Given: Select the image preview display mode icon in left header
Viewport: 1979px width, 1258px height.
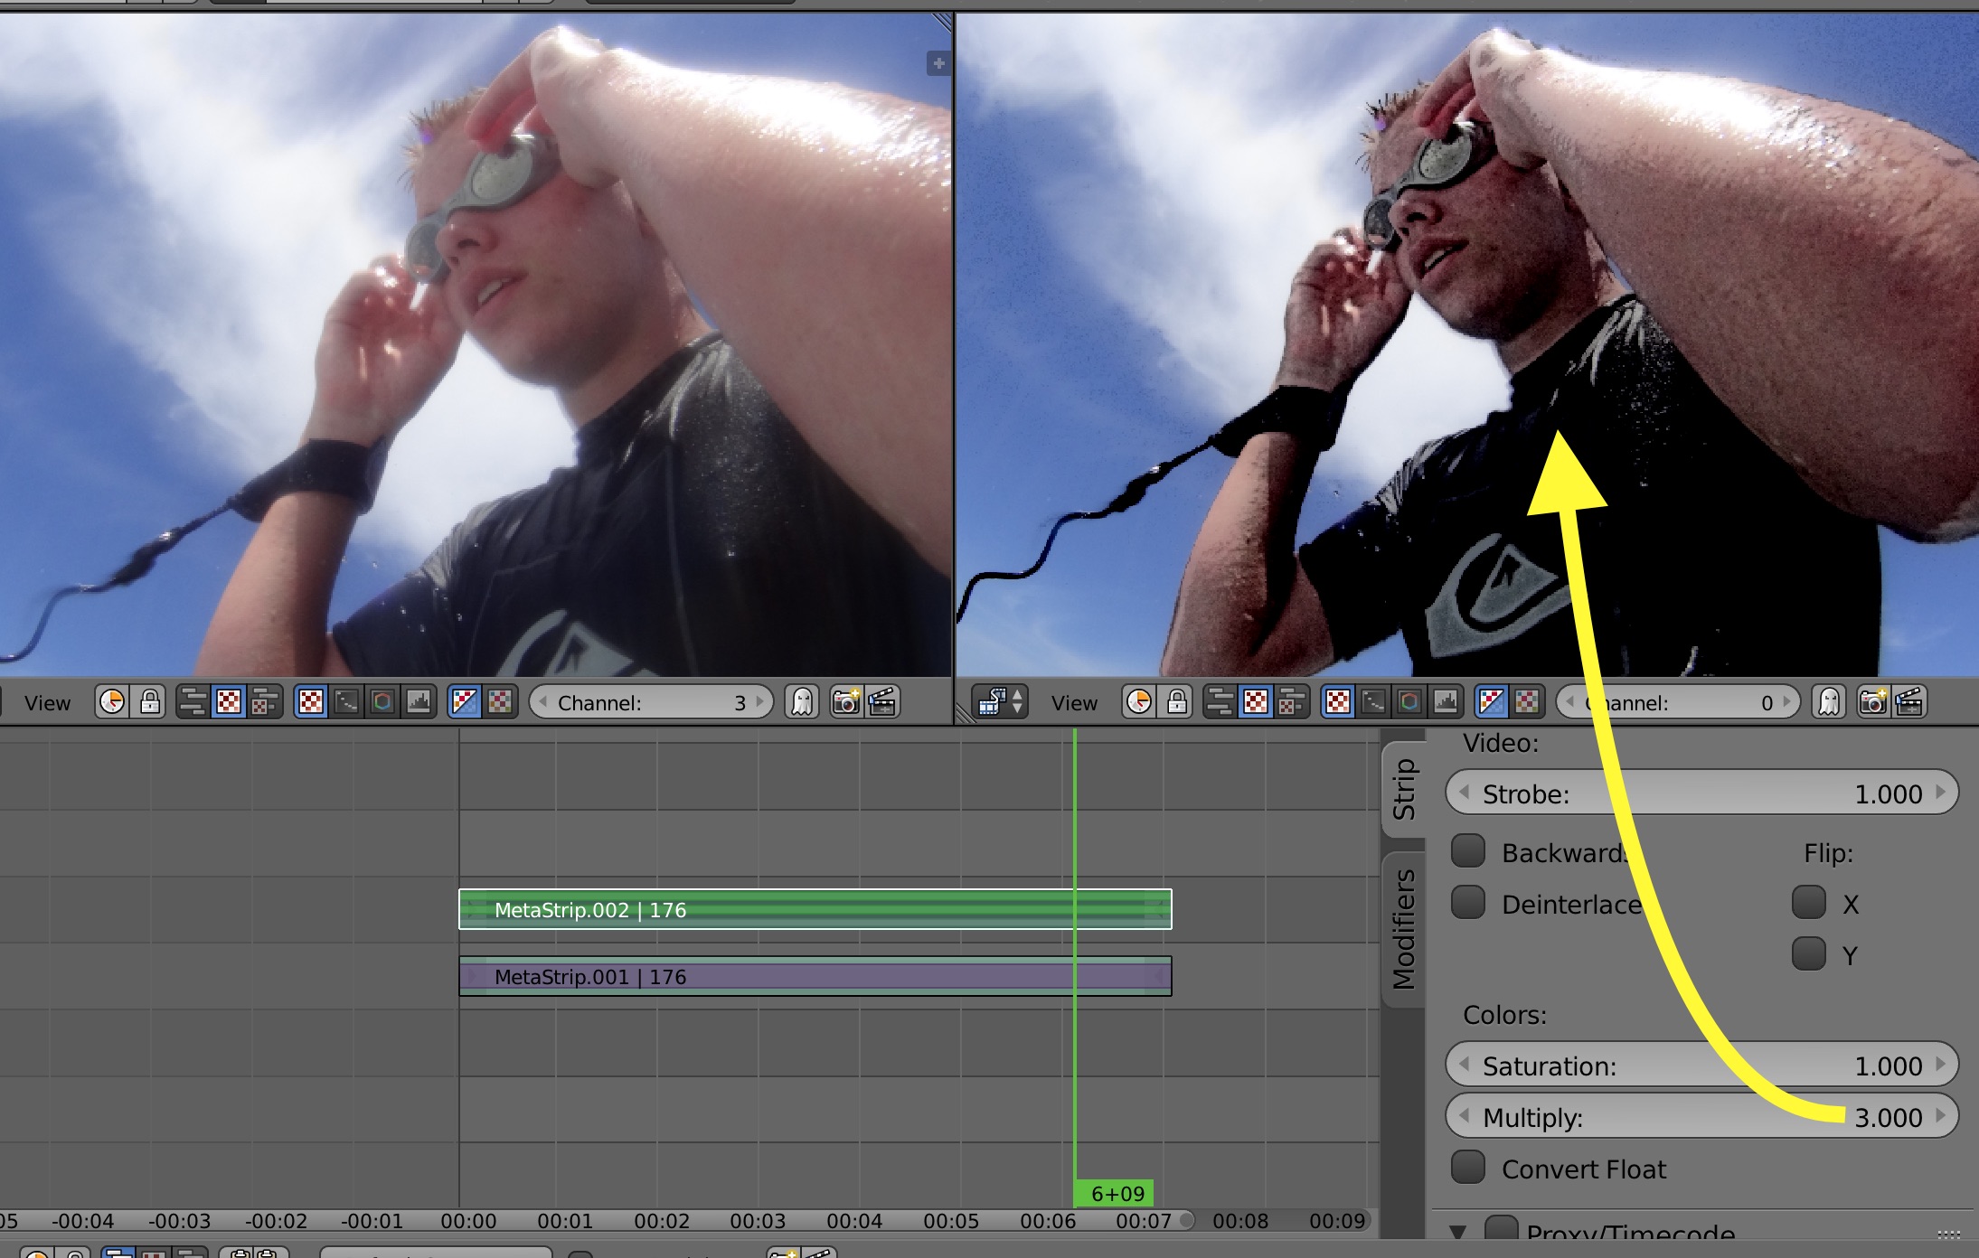Looking at the screenshot, I should point(310,700).
